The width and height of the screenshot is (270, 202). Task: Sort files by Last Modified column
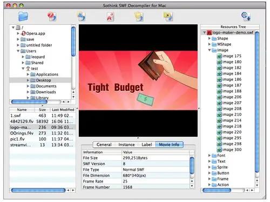click(63, 110)
